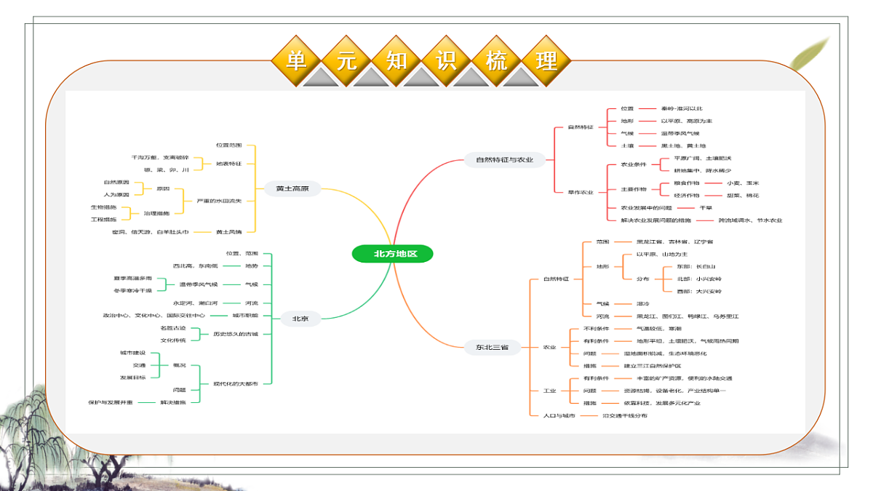
Task: Click the text 丰富的矿产资源、便利的水陆交通
Action: click(x=684, y=378)
